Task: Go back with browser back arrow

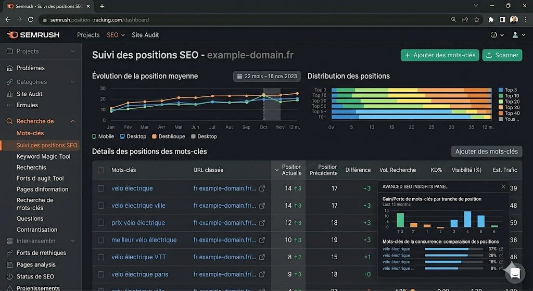Action: (8, 20)
